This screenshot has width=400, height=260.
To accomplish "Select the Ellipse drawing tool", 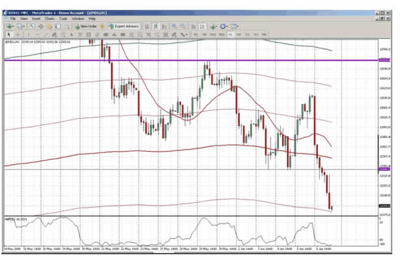I will point(106,34).
